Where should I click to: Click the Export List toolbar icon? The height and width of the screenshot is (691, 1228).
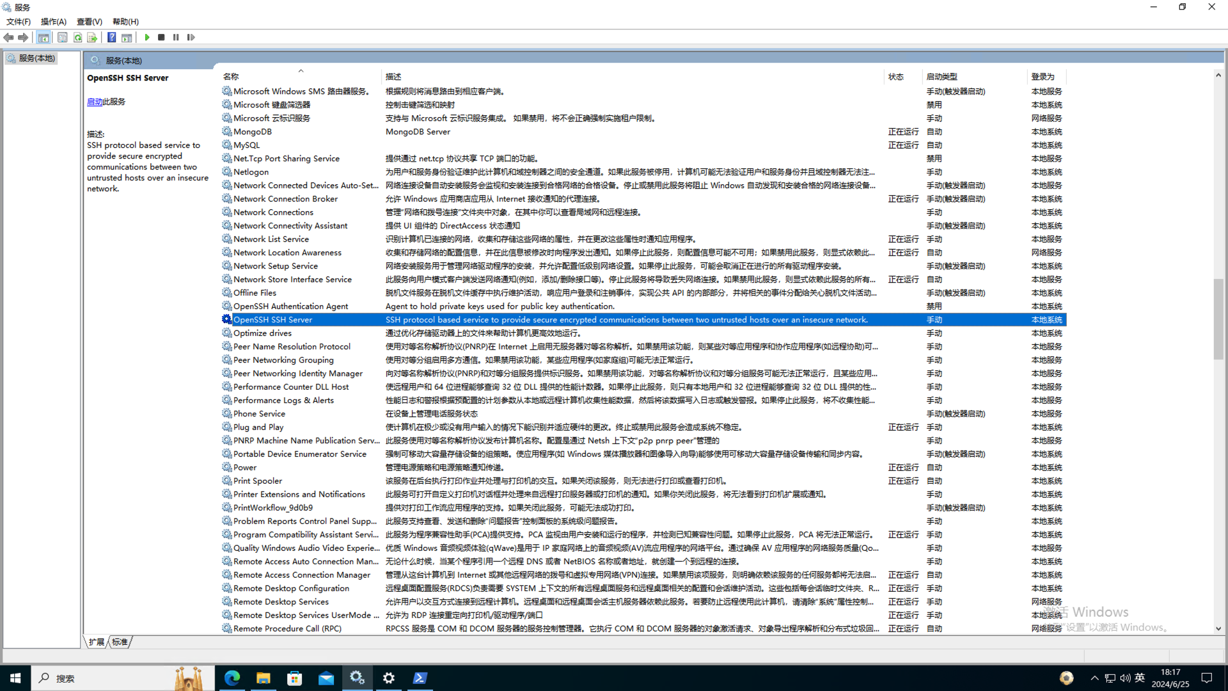click(92, 38)
